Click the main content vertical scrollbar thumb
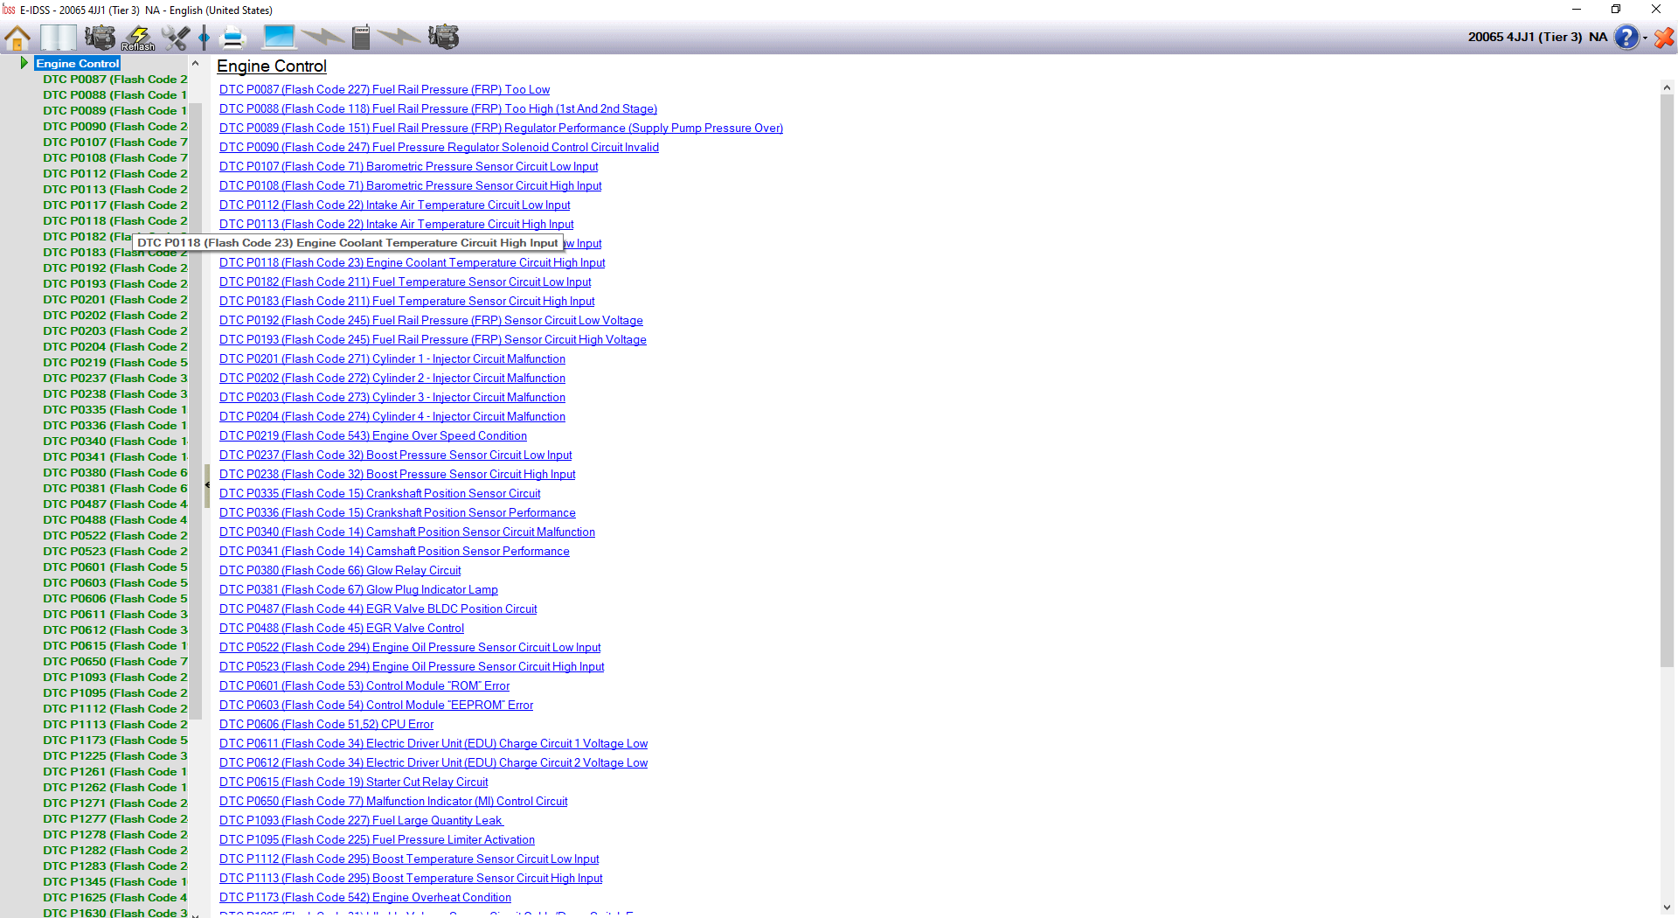This screenshot has height=918, width=1678. coord(1667,376)
